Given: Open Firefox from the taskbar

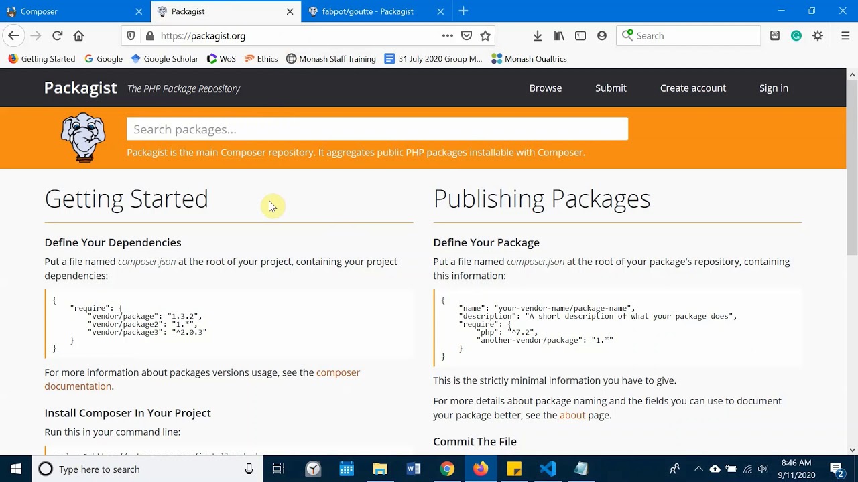Looking at the screenshot, I should click(x=481, y=469).
